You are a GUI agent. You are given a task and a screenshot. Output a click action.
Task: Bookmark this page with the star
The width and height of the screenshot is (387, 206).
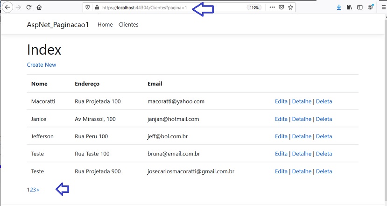coord(290,7)
